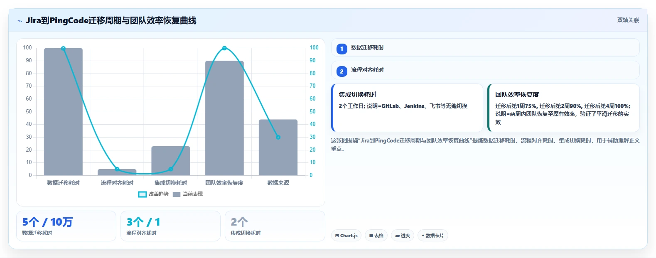Screen dimensions: 656x258
Task: Select the 流程对齐耗时 list row
Action: (x=485, y=70)
